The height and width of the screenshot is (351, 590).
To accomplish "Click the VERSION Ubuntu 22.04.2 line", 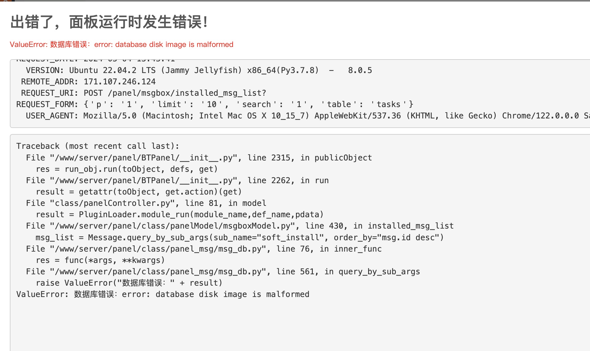I will click(199, 70).
